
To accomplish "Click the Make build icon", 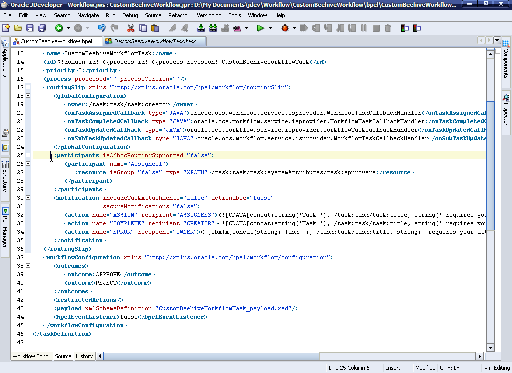I will coord(201,28).
